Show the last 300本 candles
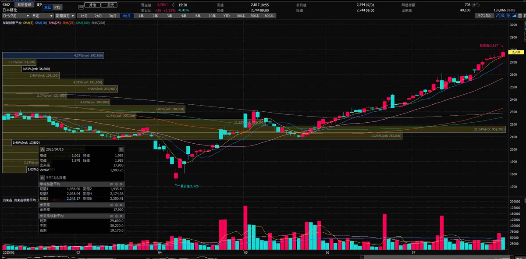This screenshot has width=526, height=259. pos(255,15)
